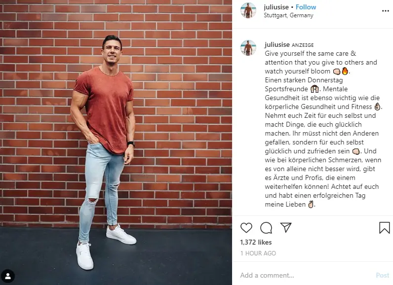Open the three-dot more options menu
Screen dimensions: 393x285
coord(385,11)
